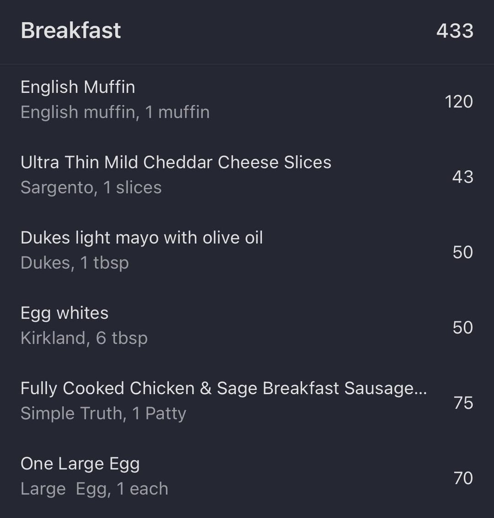The height and width of the screenshot is (518, 494).
Task: Click the 75 calories for the sausage patty
Action: coord(463,403)
